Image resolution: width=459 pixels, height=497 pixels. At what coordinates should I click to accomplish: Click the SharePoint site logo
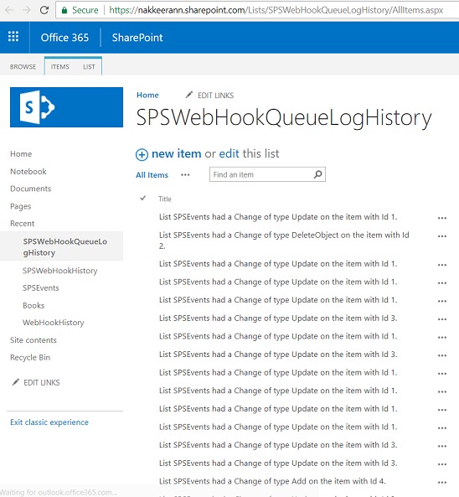[66, 107]
